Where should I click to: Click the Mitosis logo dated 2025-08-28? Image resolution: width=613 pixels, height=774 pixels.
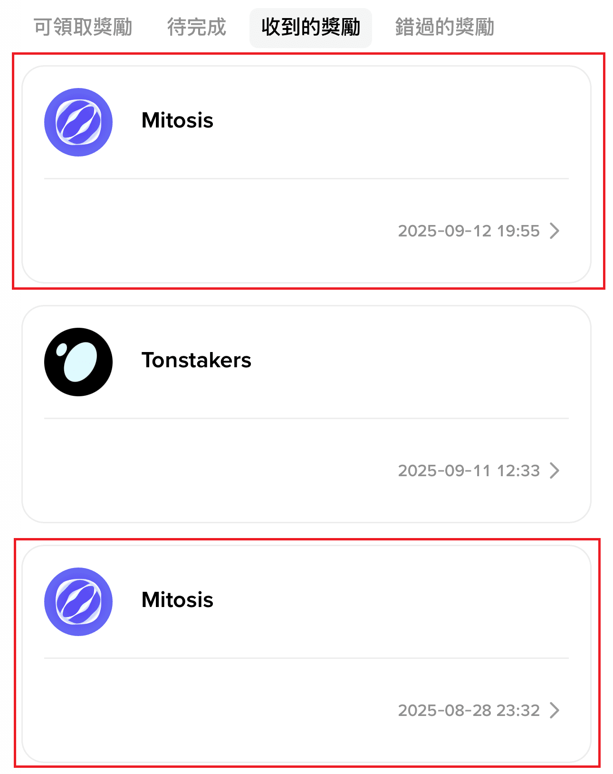point(78,602)
